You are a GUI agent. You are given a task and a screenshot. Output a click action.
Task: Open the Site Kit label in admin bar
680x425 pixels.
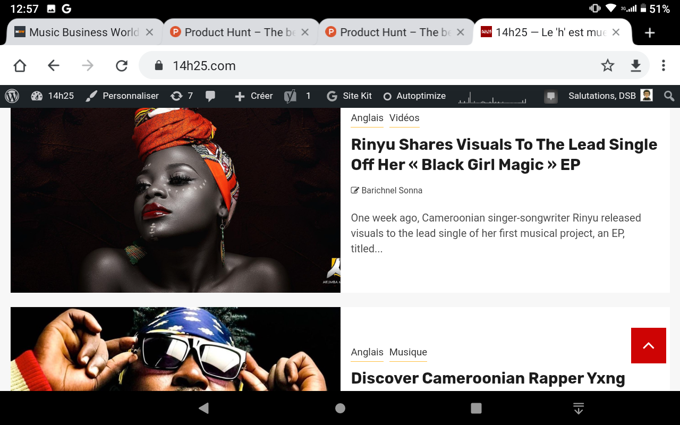357,96
